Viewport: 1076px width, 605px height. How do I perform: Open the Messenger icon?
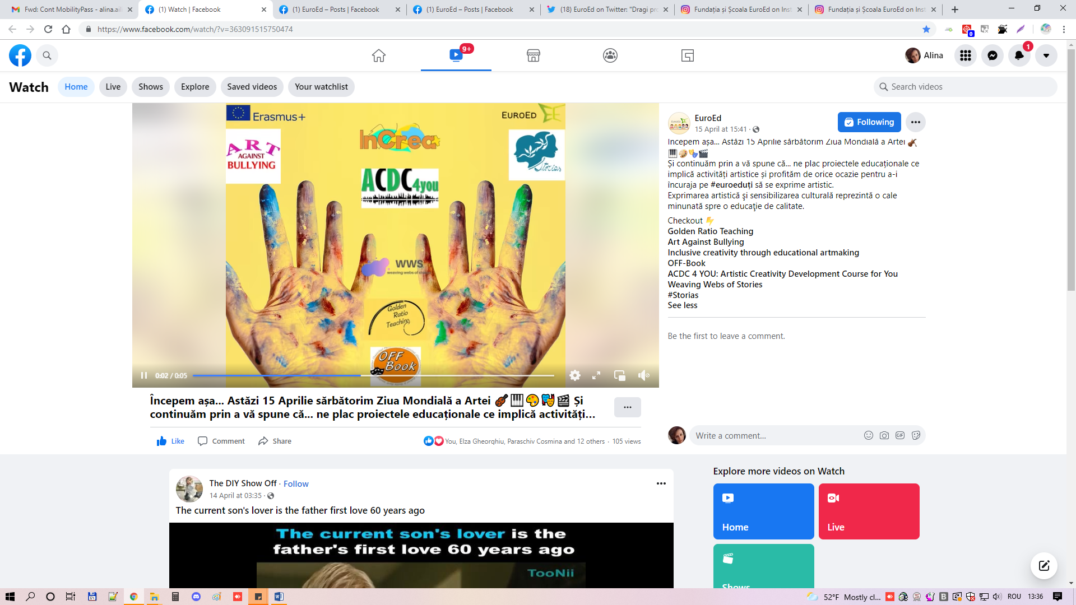pyautogui.click(x=992, y=55)
